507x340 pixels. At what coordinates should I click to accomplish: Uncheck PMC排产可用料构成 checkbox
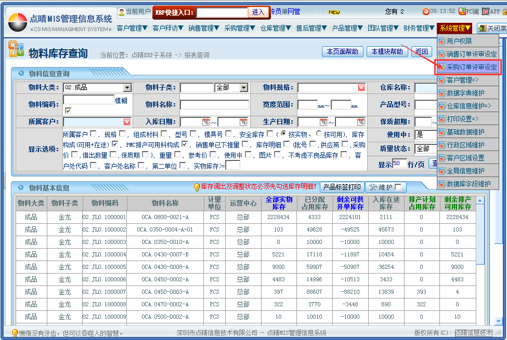pos(185,144)
